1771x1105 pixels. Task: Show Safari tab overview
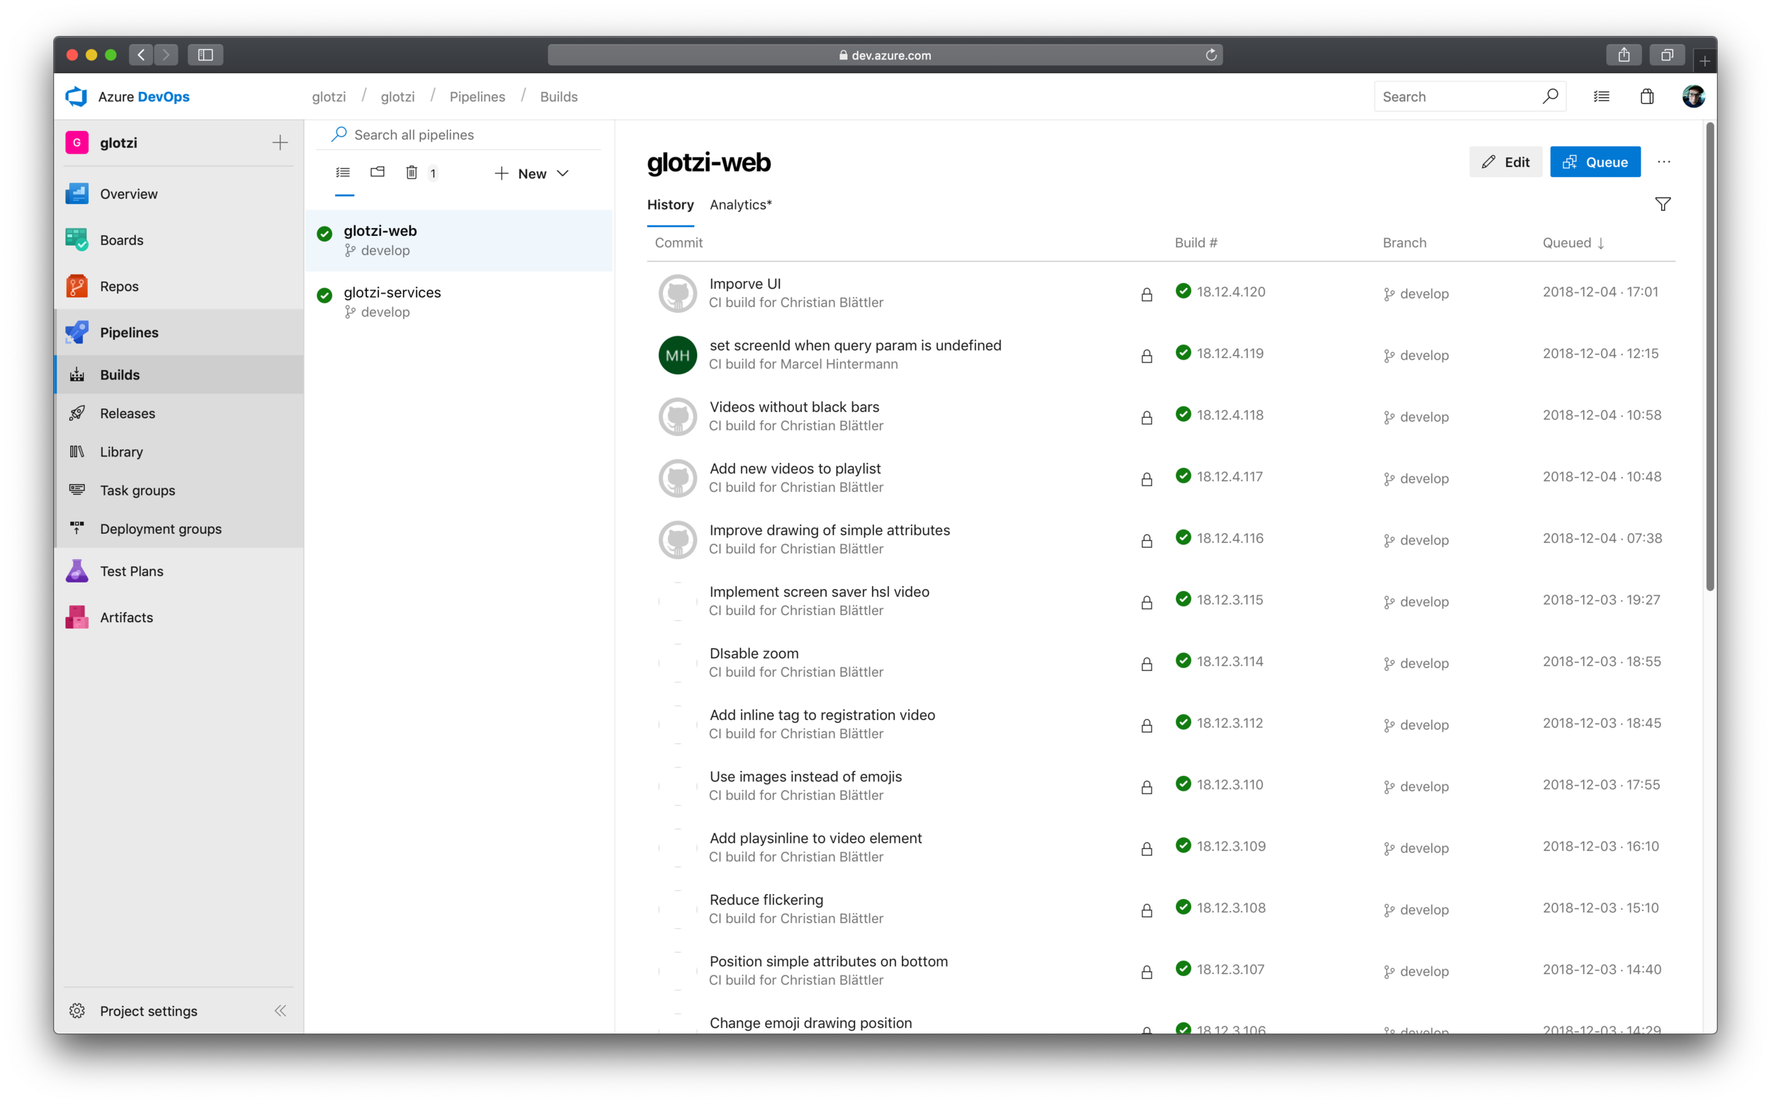1666,55
